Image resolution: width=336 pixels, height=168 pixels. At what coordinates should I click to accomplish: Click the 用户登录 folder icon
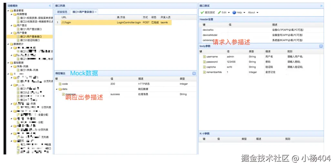coord(15,33)
